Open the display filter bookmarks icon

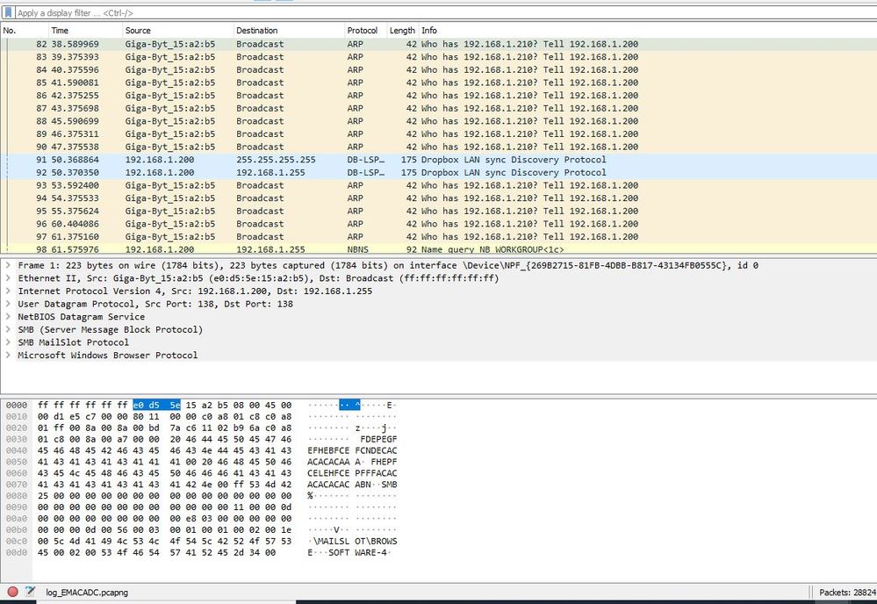pyautogui.click(x=9, y=13)
